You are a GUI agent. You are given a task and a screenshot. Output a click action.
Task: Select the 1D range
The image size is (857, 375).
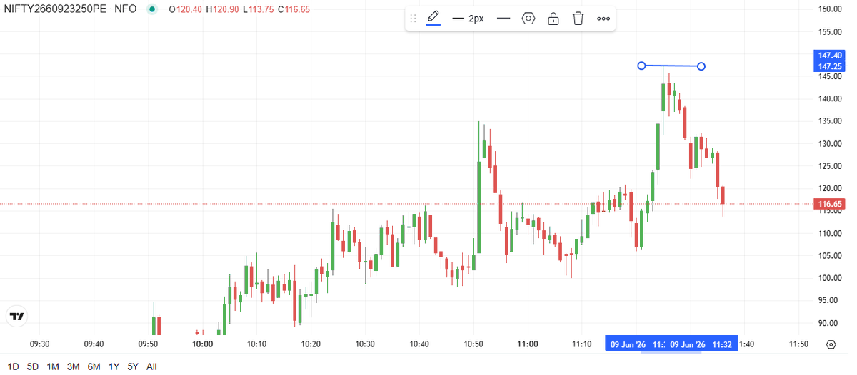pos(13,366)
